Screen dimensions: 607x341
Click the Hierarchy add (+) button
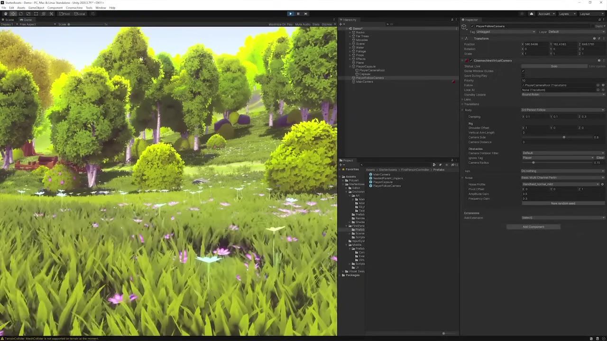click(x=341, y=24)
